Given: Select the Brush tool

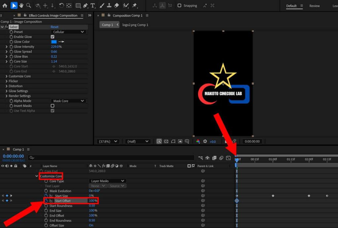Looking at the screenshot, I should pos(102,6).
